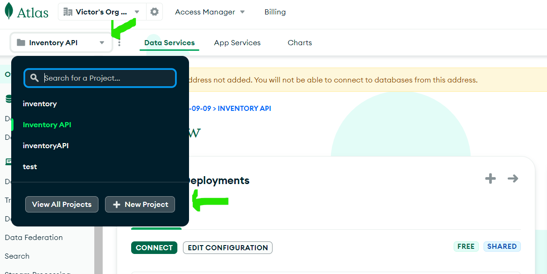
Task: Click the Atlas leaf logo
Action: tap(9, 11)
